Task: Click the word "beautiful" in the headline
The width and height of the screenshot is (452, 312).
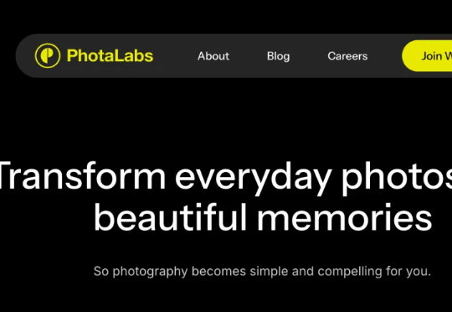Action: click(x=171, y=216)
